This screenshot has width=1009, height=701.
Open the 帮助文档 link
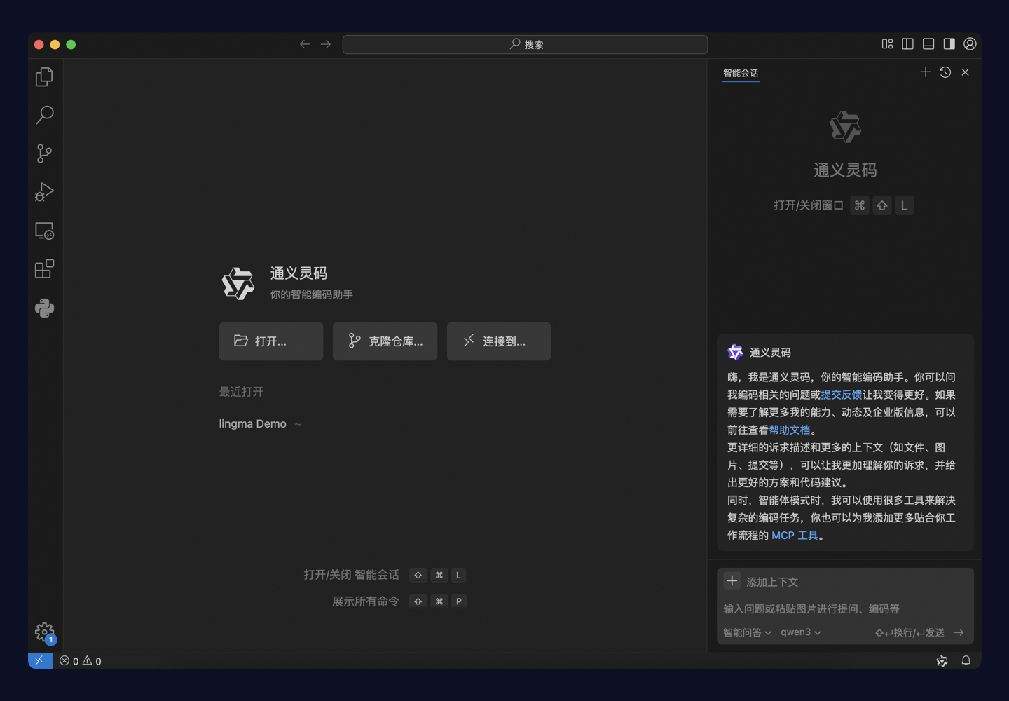(x=790, y=430)
